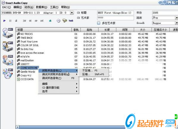This screenshot has width=178, height=129.
Task: Select 抓取所选音轨(C) context menu item
Action: click(x=58, y=70)
